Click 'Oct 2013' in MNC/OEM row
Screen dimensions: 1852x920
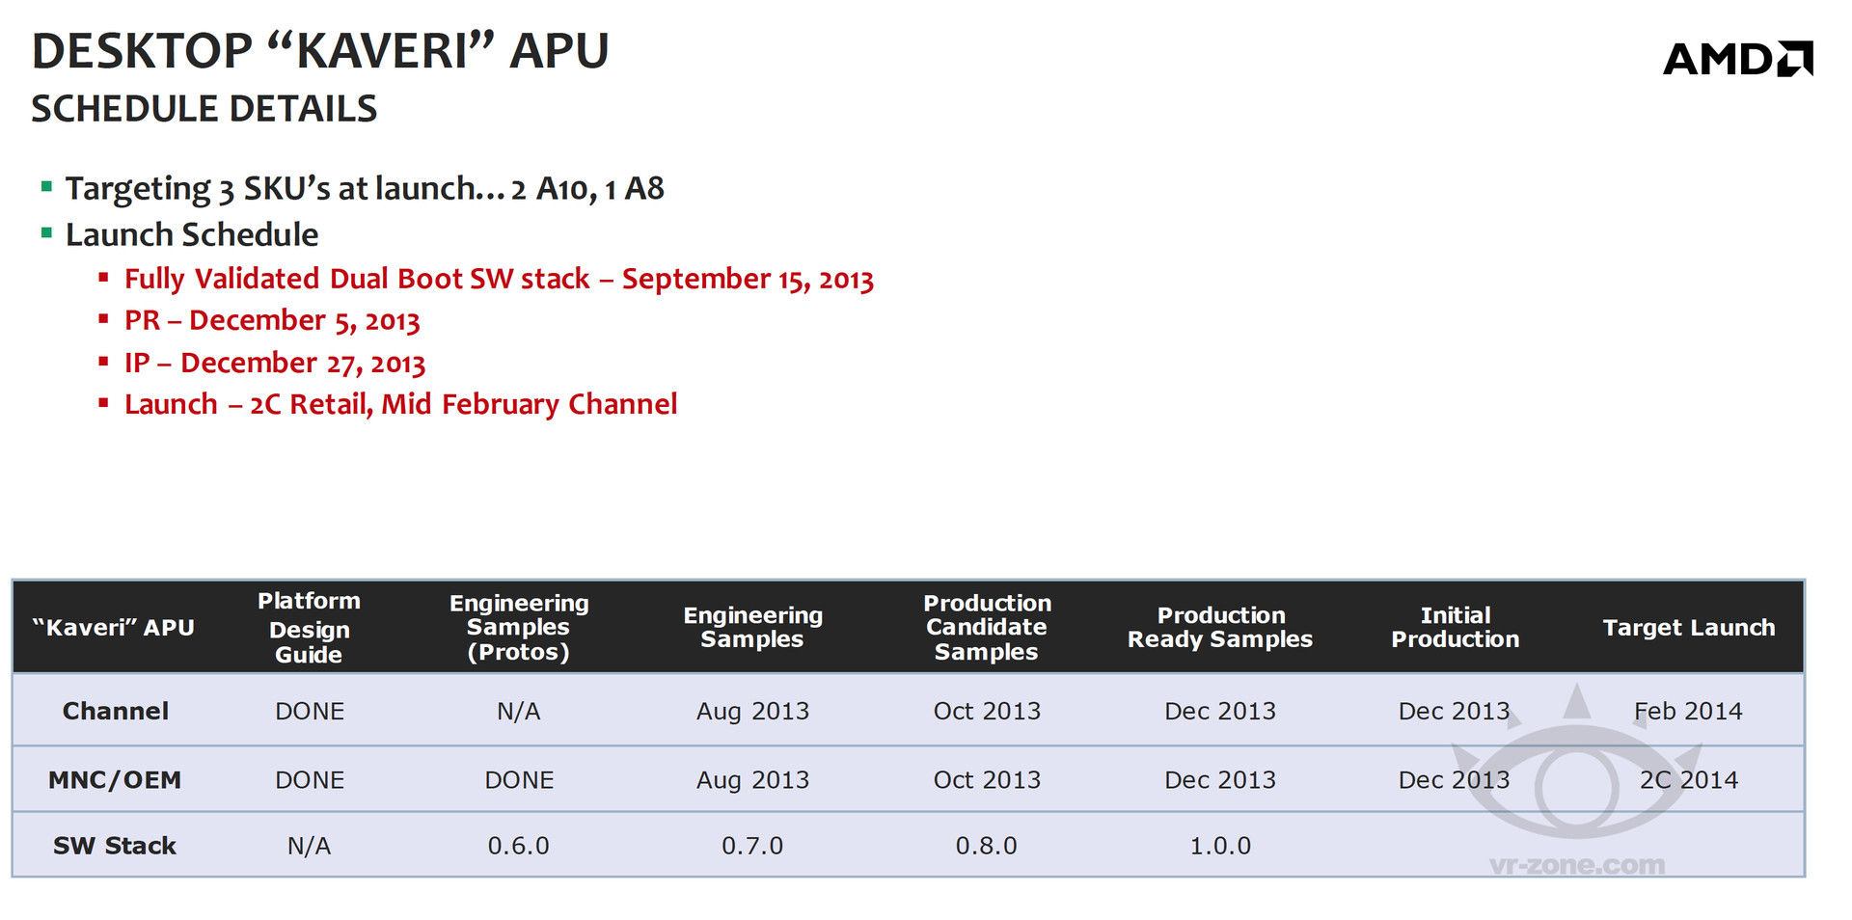(987, 779)
